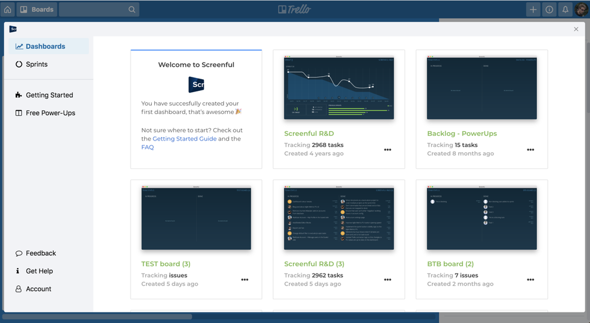Open Account in sidebar
The image size is (590, 323).
pos(48,289)
